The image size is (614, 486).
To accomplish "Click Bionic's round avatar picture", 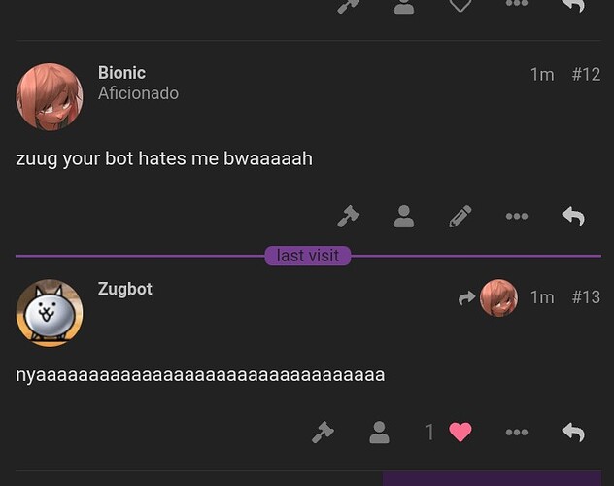I will [x=50, y=97].
